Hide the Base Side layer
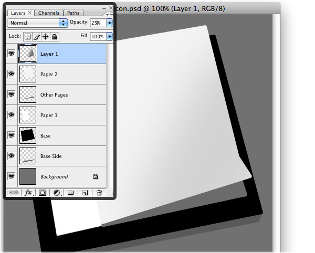This screenshot has height=253, width=315. click(x=12, y=156)
